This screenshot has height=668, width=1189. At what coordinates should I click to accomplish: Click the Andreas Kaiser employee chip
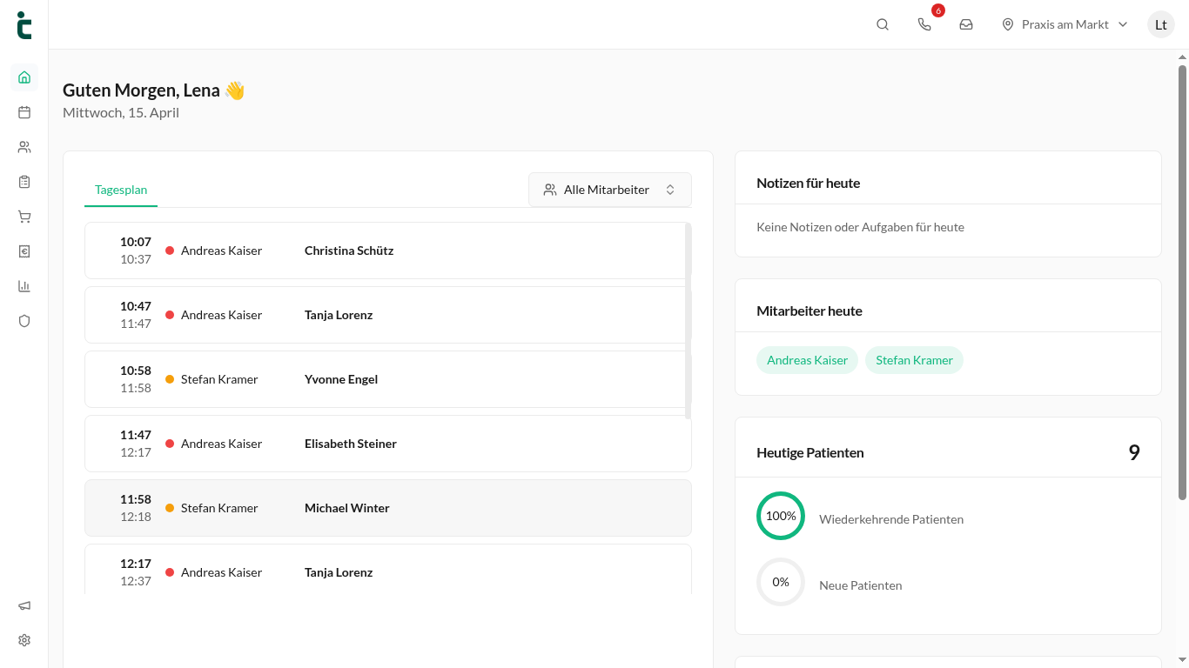point(807,360)
